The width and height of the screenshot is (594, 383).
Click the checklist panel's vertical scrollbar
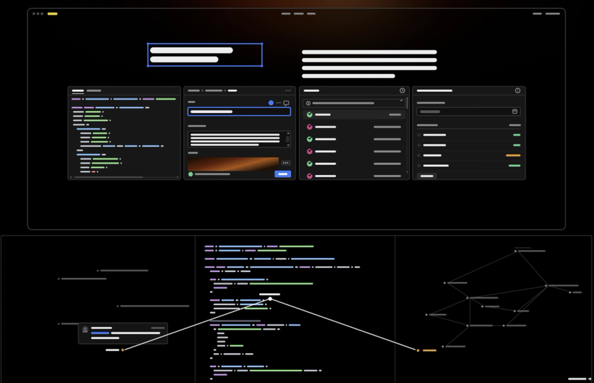pyautogui.click(x=407, y=103)
